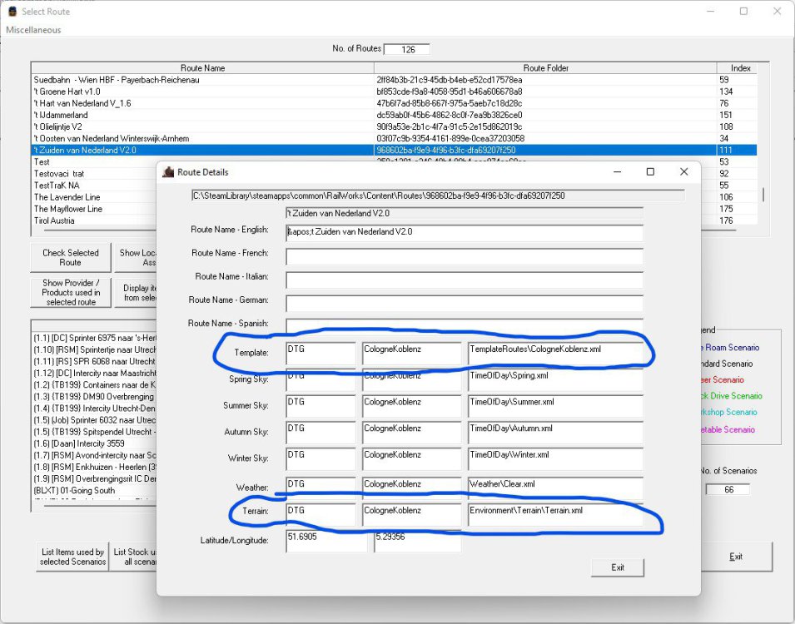Click the Check Selected Route button
Image resolution: width=795 pixels, height=624 pixels.
coord(71,258)
